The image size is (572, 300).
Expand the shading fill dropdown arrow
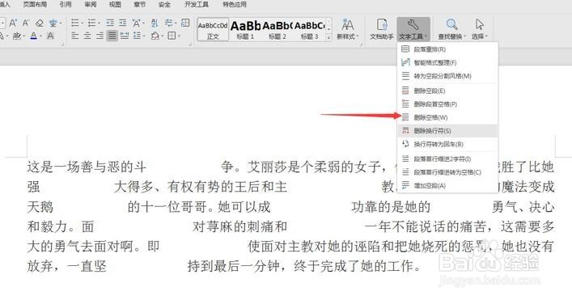162,36
